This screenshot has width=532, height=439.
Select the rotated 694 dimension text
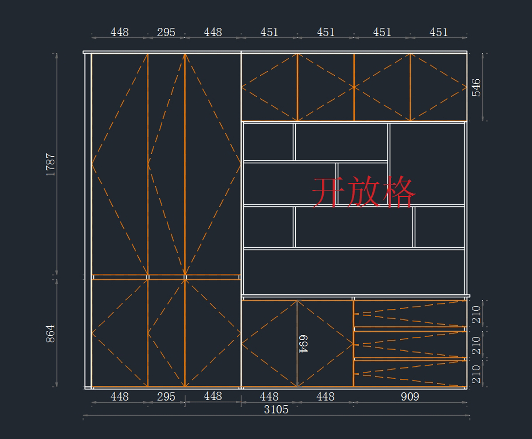click(x=303, y=343)
